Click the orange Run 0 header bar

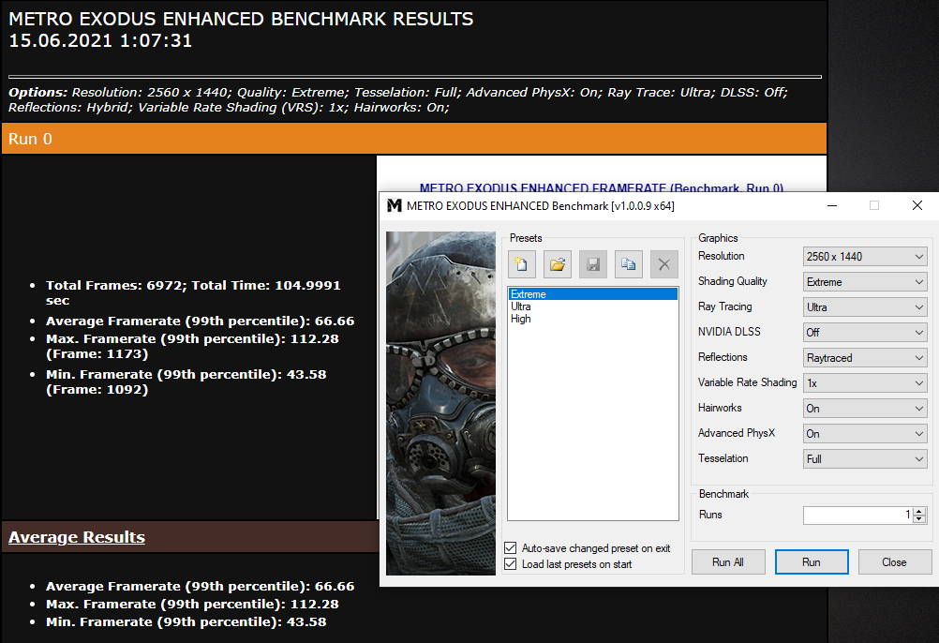414,139
